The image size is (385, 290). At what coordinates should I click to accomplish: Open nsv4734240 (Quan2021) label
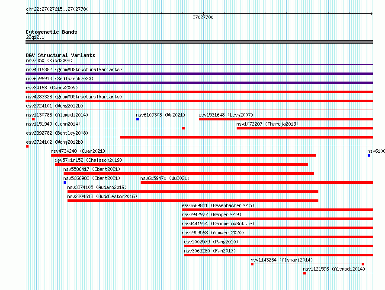(x=78, y=151)
